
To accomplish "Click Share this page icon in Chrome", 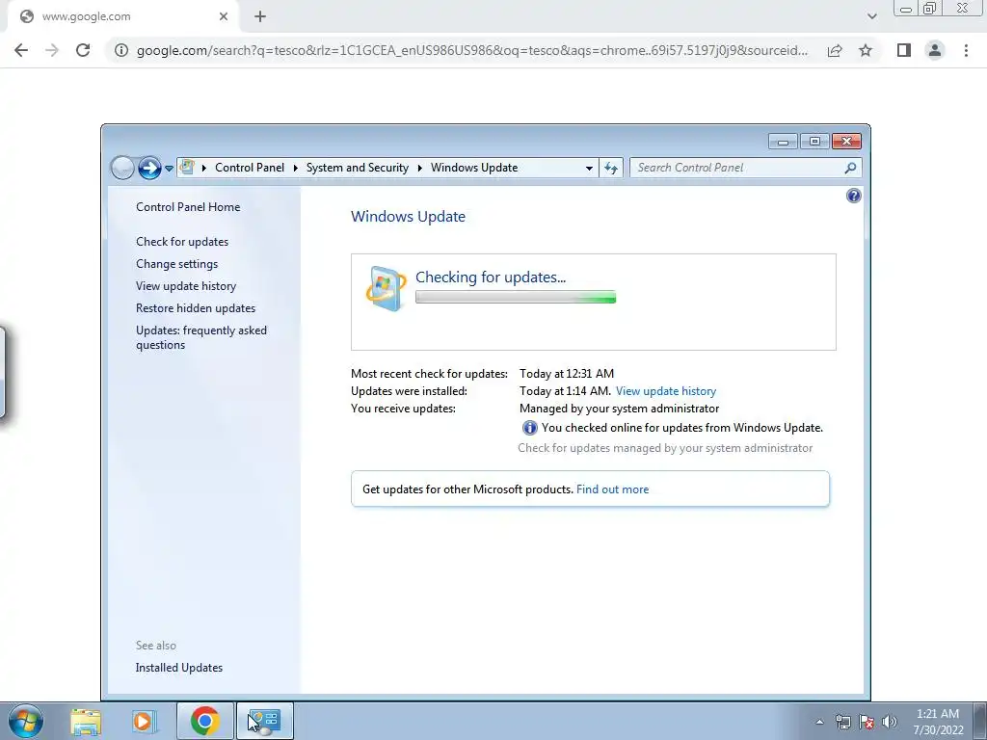I will pos(835,50).
